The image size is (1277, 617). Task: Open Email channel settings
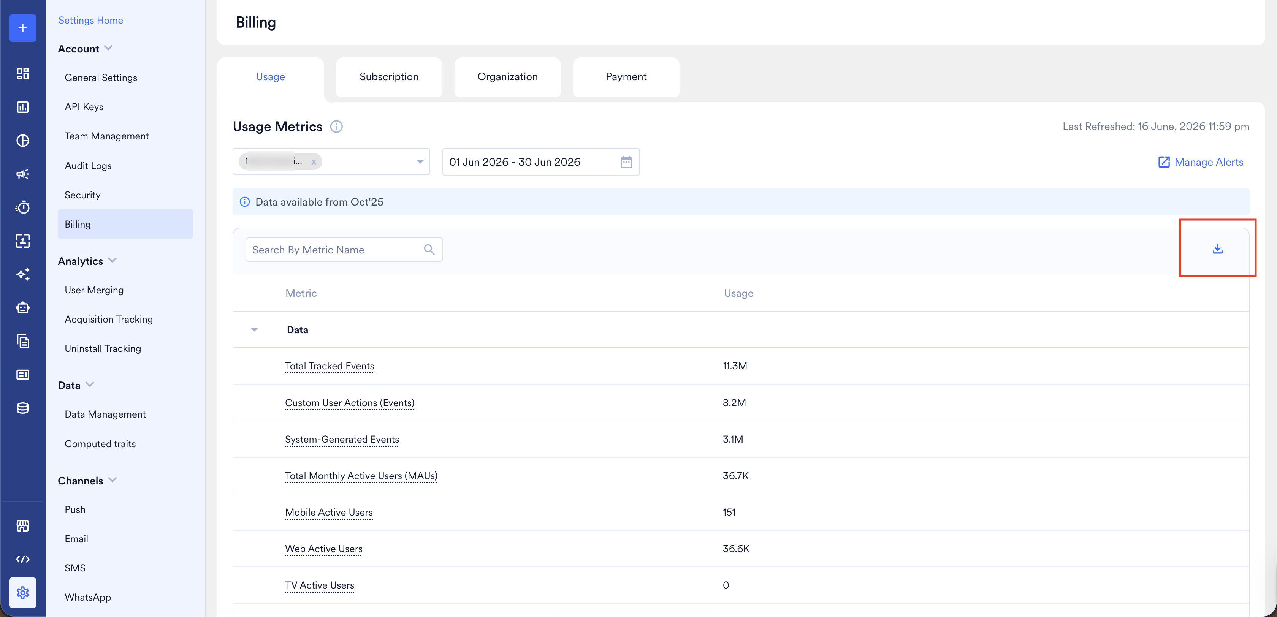(x=77, y=539)
